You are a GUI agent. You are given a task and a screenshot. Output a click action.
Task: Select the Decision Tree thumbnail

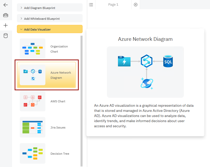click(33, 153)
